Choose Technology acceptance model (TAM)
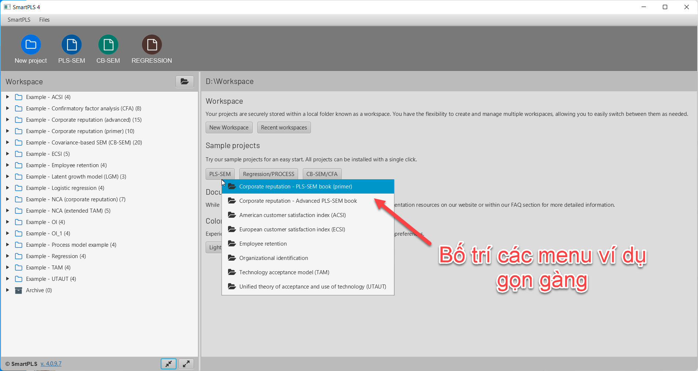698x371 pixels. [x=308, y=272]
